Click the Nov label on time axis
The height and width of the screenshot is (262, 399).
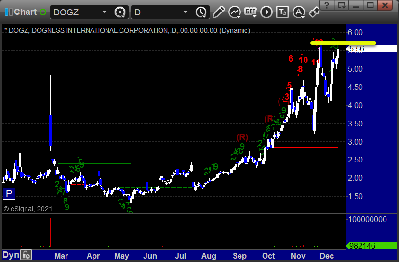point(298,256)
